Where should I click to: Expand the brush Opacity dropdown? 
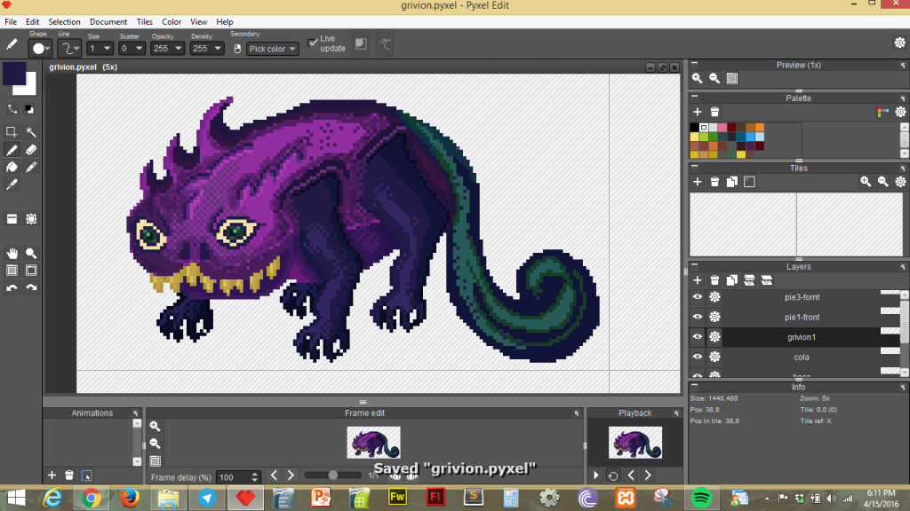tap(168, 49)
